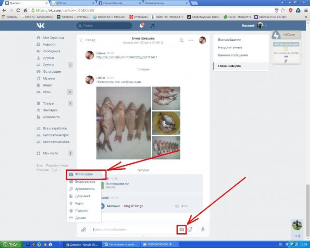Bookmark the page with star icon
The height and width of the screenshot is (248, 310).
[283, 10]
